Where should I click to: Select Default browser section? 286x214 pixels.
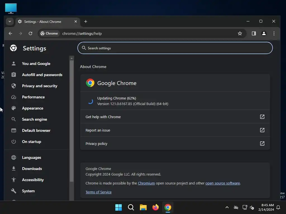click(x=36, y=130)
